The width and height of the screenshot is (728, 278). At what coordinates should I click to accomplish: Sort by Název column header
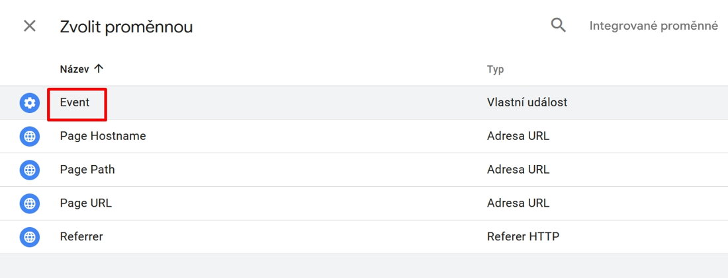tap(74, 69)
